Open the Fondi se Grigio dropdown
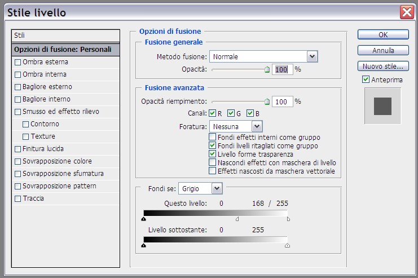 pyautogui.click(x=217, y=188)
